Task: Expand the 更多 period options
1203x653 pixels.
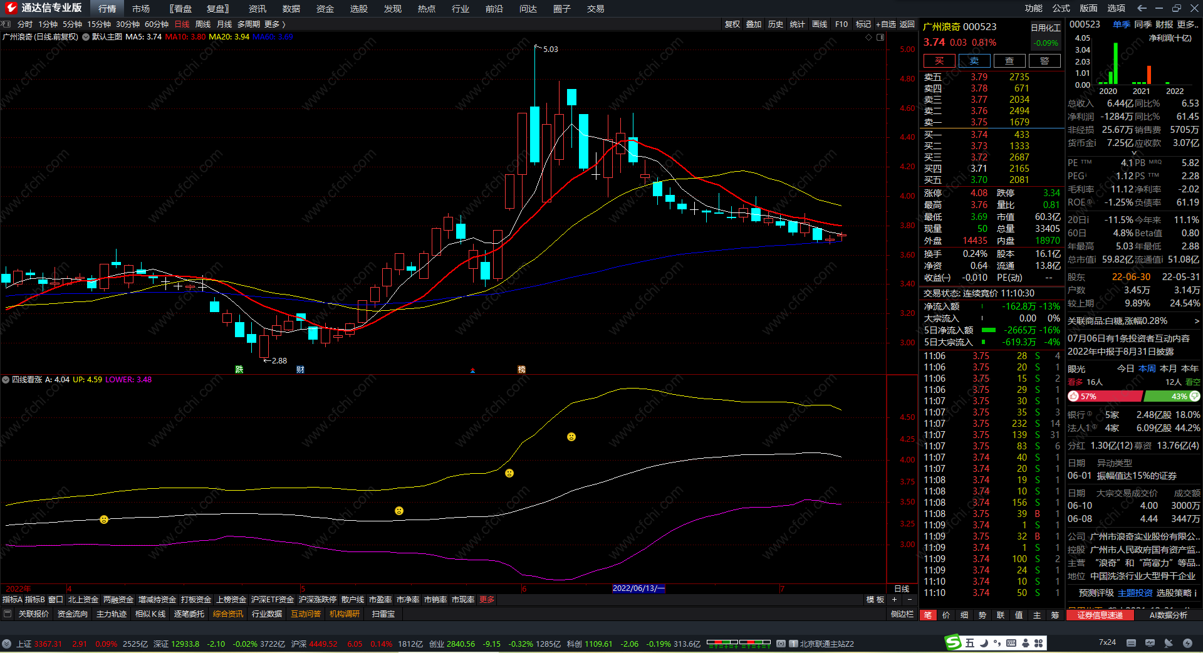Action: point(275,24)
